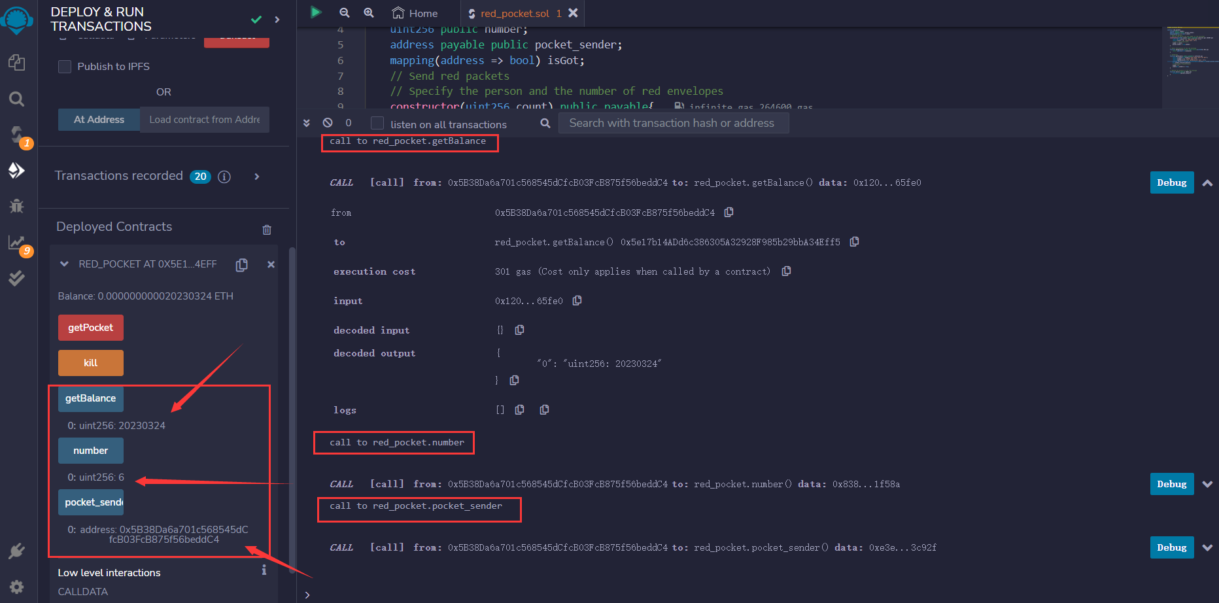The image size is (1219, 603).
Task: Copy the RED_POCKET contract address
Action: (x=241, y=264)
